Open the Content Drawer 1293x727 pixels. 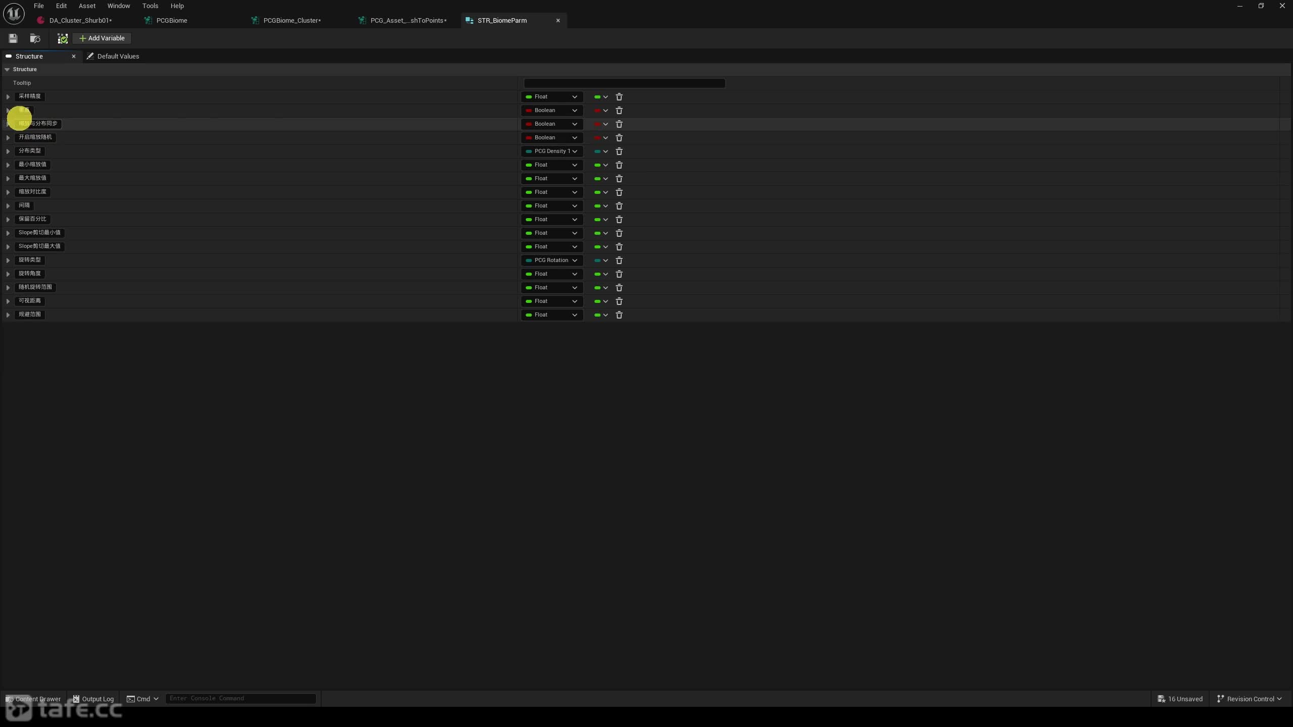(x=33, y=699)
